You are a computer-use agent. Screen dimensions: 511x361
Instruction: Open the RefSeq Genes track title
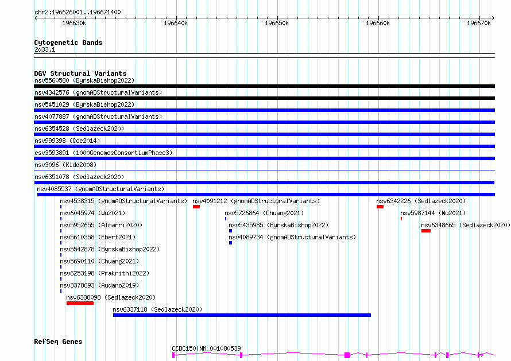58,341
